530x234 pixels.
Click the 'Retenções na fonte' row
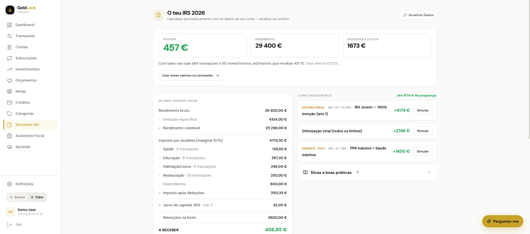click(x=222, y=218)
